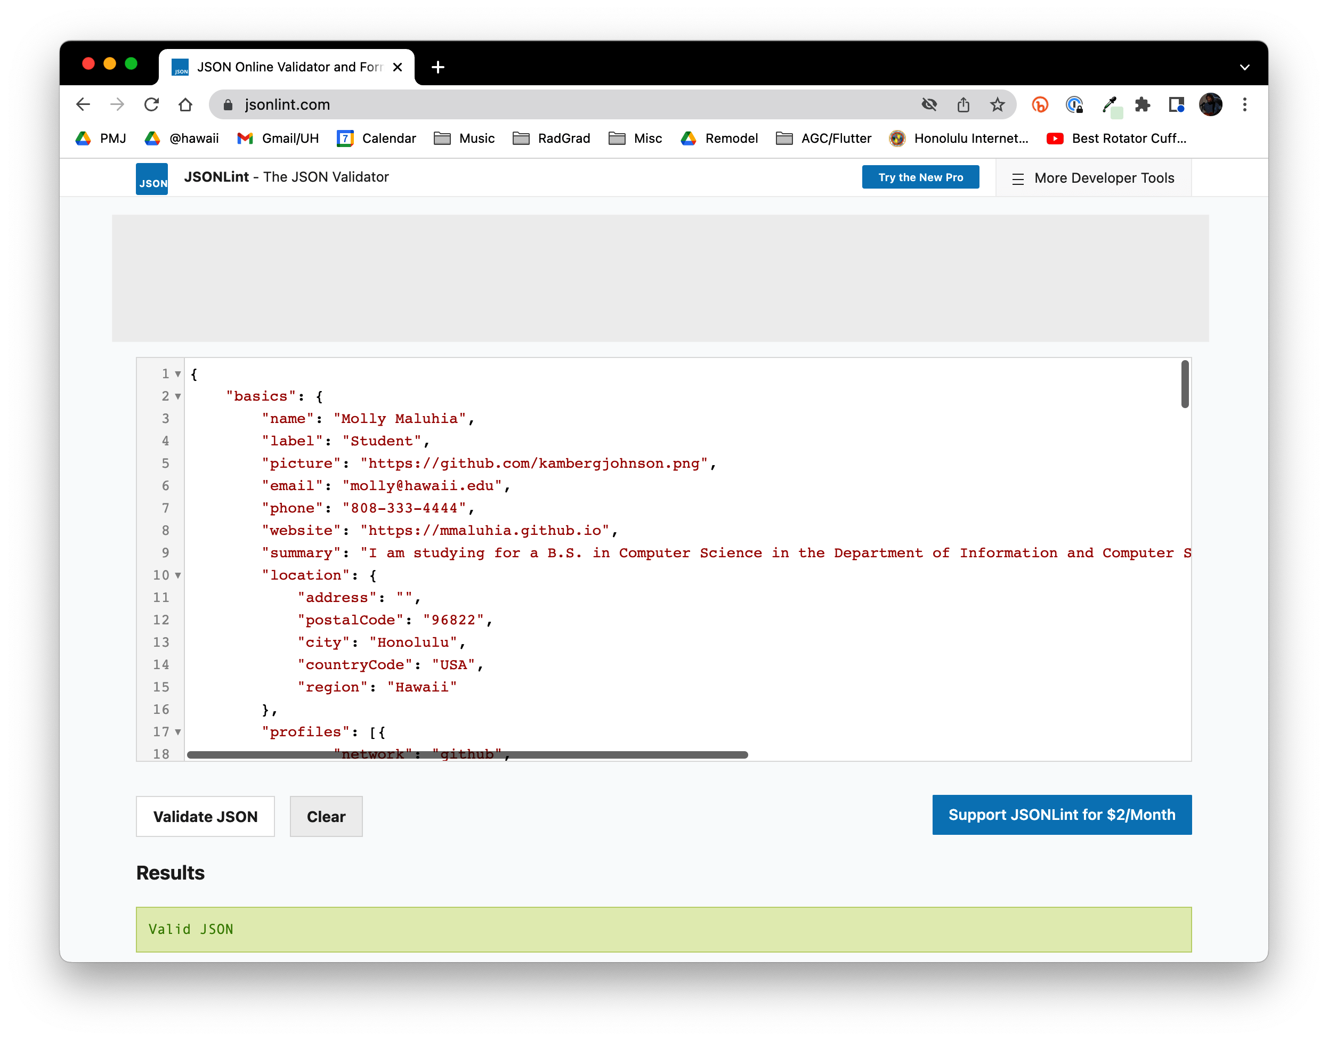The image size is (1328, 1041).
Task: Click the Clear button
Action: [x=326, y=817]
